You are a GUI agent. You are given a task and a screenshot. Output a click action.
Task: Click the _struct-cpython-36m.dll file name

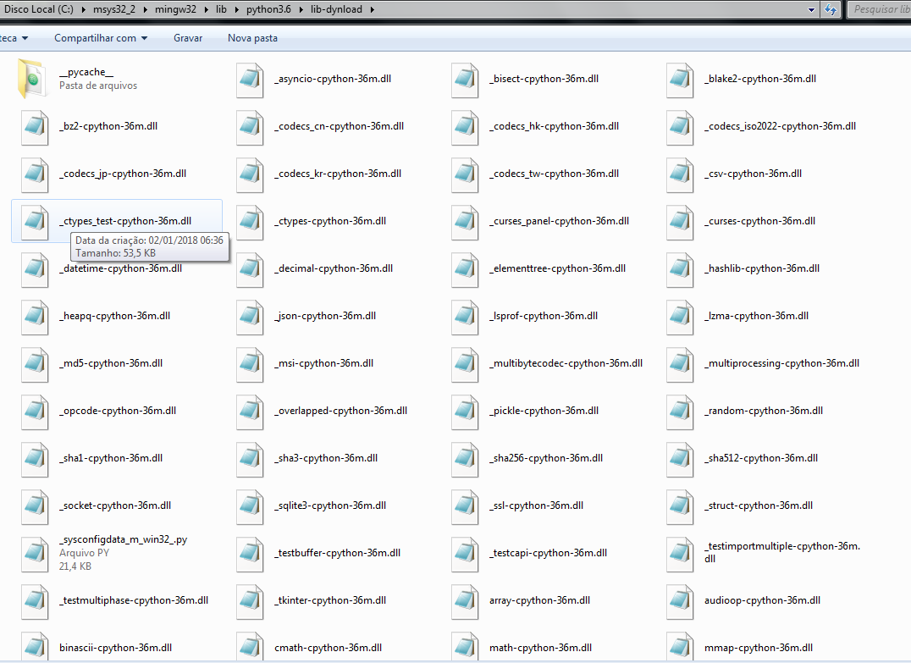click(x=759, y=506)
